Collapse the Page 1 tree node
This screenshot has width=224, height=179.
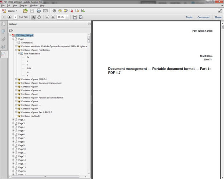[13, 39]
